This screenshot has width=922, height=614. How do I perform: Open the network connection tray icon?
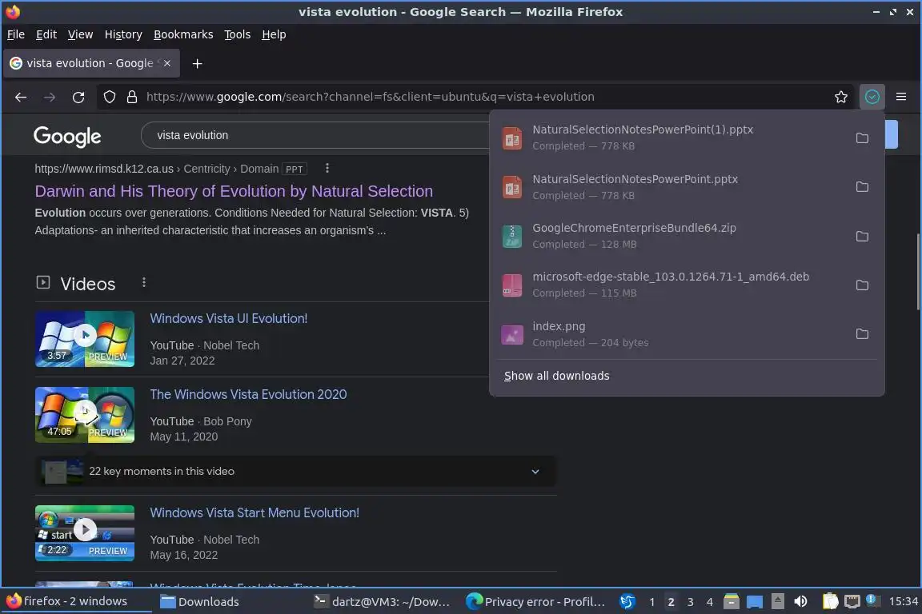[852, 602]
